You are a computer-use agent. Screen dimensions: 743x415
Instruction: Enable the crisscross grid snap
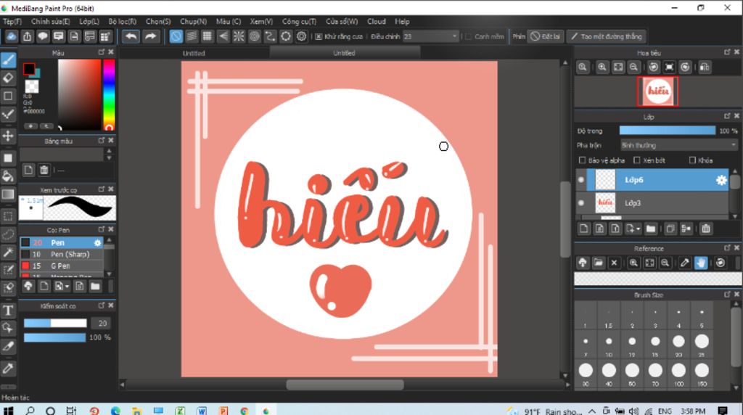pos(207,36)
